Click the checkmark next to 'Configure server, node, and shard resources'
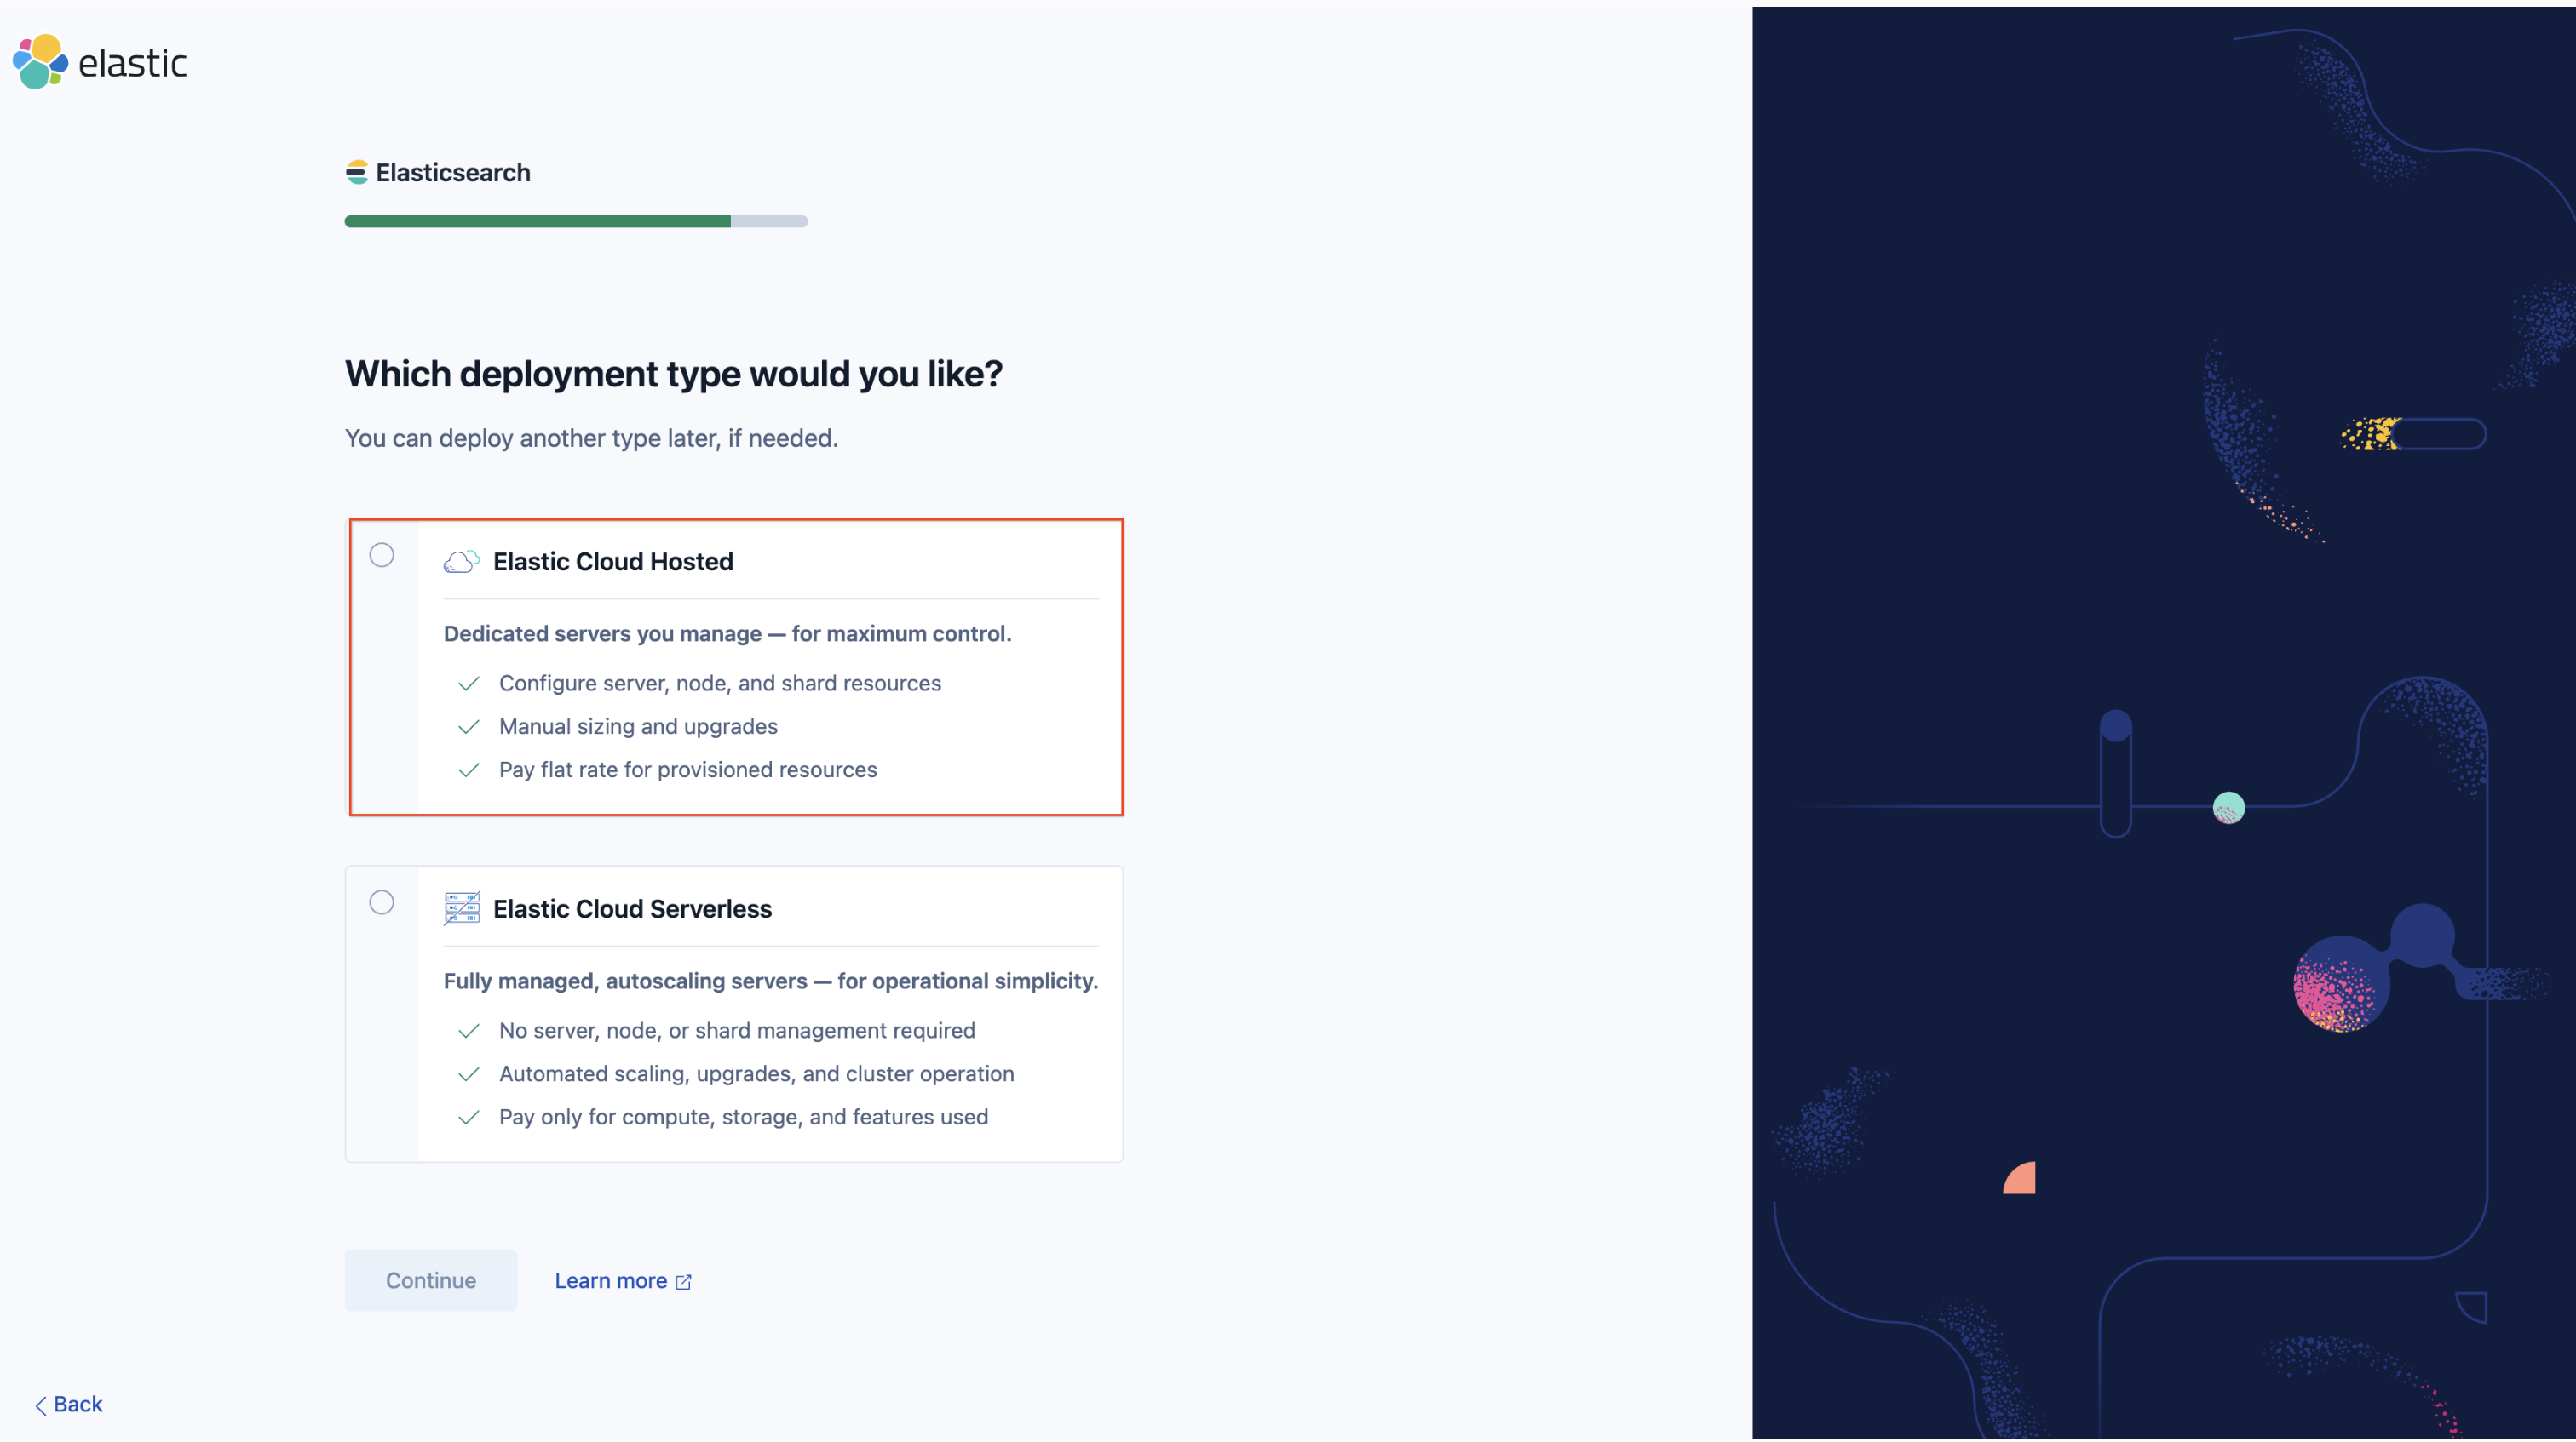2576x1442 pixels. [469, 684]
